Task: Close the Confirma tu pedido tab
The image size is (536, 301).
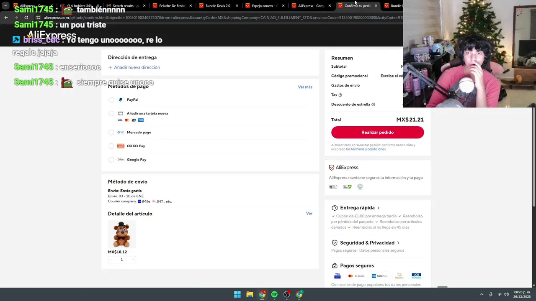Action: [x=376, y=6]
